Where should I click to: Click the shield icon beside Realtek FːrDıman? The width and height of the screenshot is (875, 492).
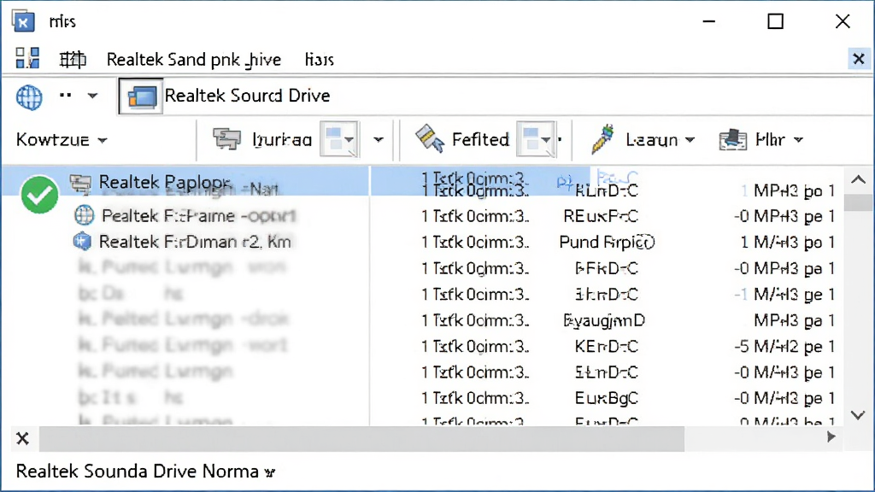click(x=82, y=242)
